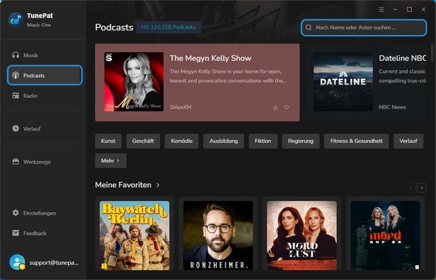Open the Mord Lust podcast

click(301, 235)
